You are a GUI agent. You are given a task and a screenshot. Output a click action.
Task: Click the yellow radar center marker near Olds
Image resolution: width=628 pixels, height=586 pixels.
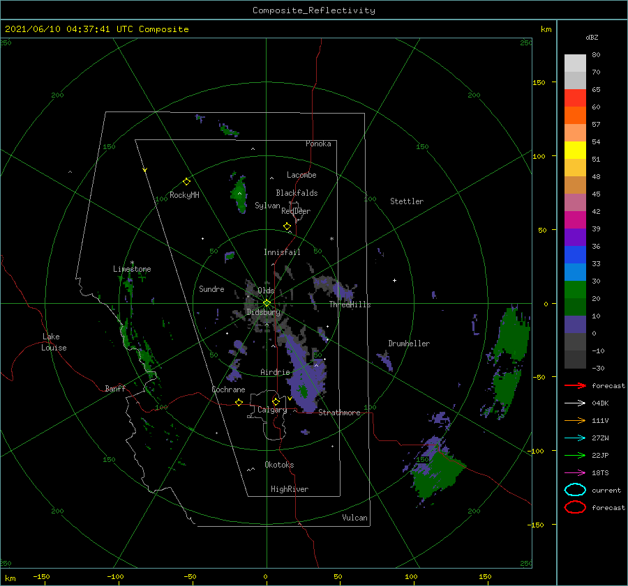click(x=267, y=303)
